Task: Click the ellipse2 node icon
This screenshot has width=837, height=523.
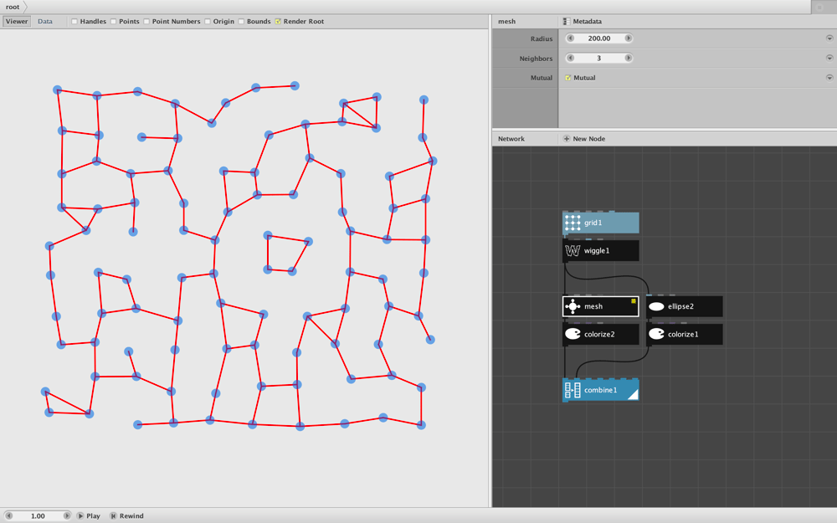Action: [656, 306]
